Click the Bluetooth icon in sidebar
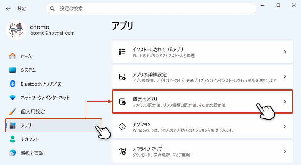Image resolution: width=301 pixels, height=165 pixels. coord(12,84)
